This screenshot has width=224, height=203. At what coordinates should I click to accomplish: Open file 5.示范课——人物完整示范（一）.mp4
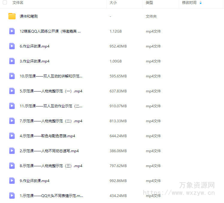[x=51, y=91]
